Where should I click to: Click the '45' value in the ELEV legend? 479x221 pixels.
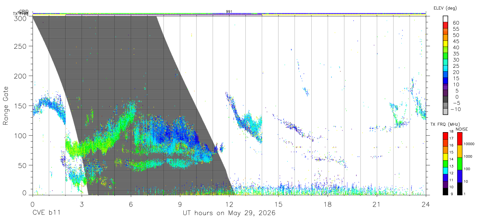455,42
